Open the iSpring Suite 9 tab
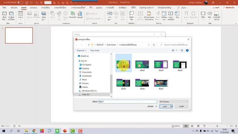Viewport: 238px width, 134px height. pyautogui.click(x=147, y=7)
